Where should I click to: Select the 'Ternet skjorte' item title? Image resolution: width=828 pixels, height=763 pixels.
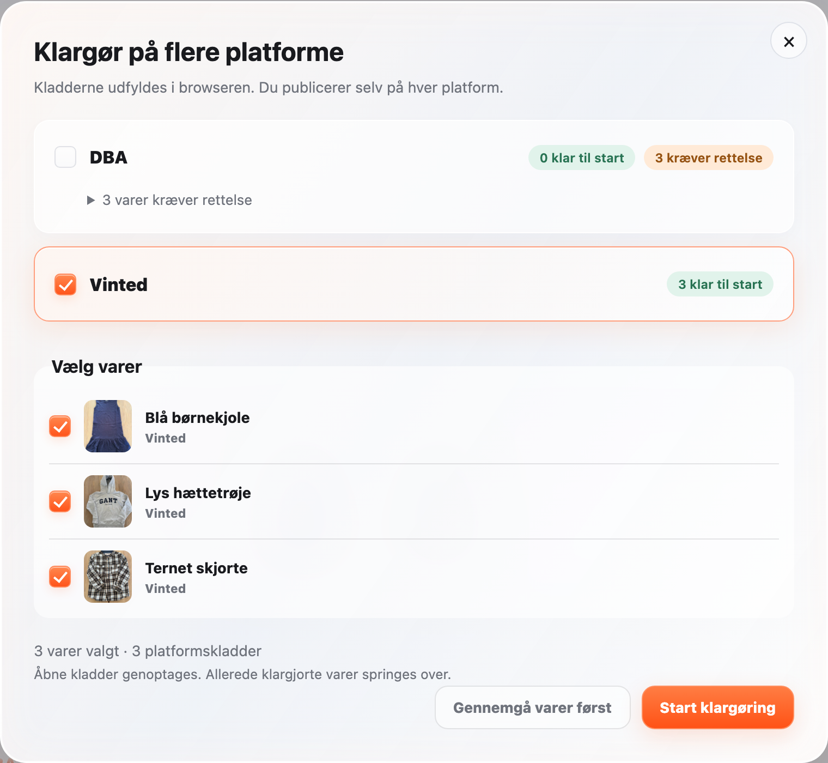pyautogui.click(x=196, y=568)
